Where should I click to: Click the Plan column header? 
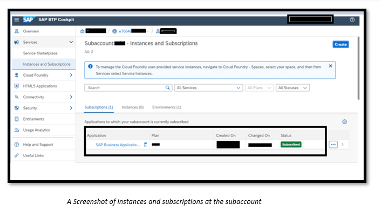155,135
